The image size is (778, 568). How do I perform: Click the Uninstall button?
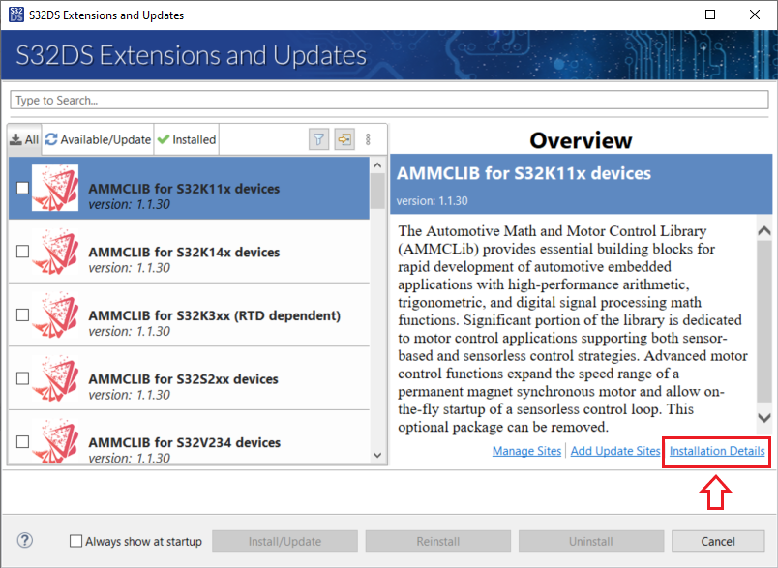click(x=591, y=541)
